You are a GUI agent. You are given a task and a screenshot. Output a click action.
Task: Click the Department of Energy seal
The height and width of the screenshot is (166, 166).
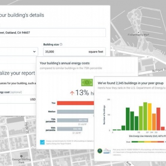tap(100, 151)
